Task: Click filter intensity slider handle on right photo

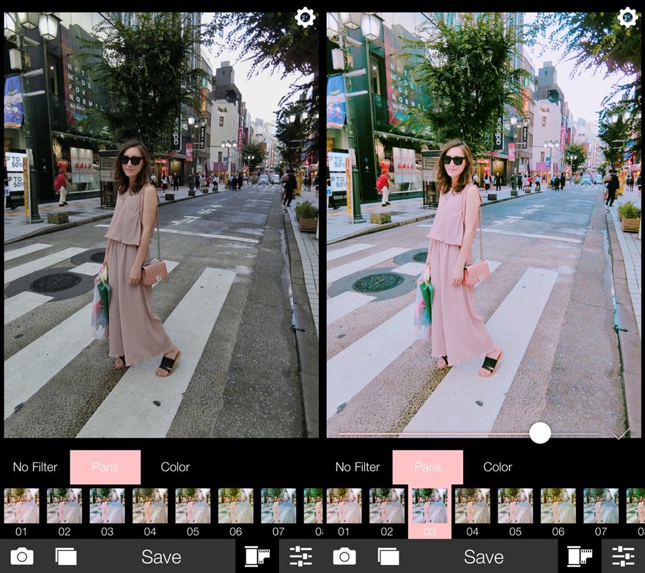Action: pos(540,433)
